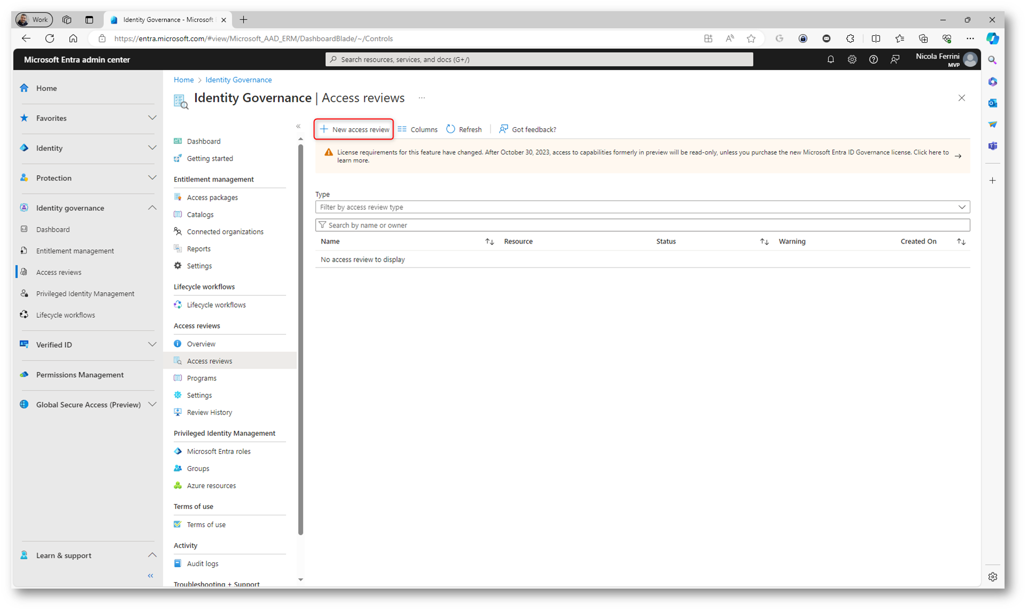Open the Columns chooser
Screen dimensions: 1027x611
point(417,129)
